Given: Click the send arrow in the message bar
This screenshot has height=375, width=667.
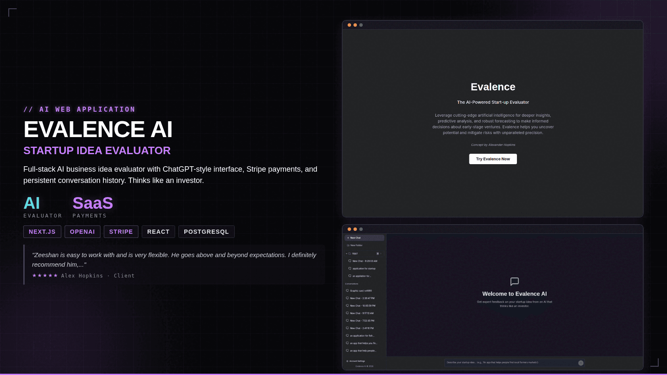Looking at the screenshot, I should pyautogui.click(x=580, y=363).
